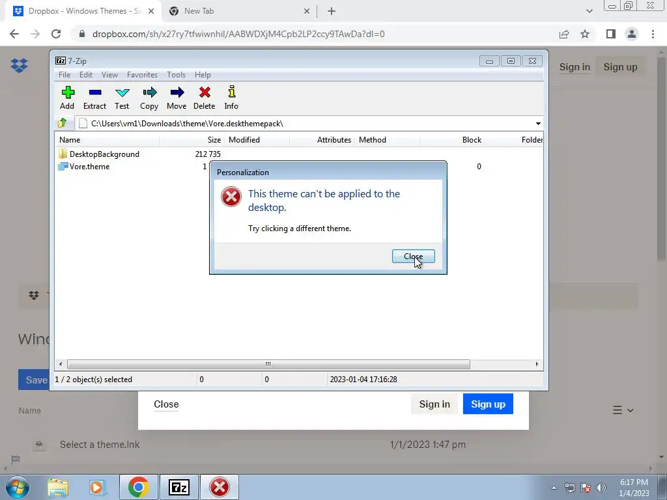Click the taskbar clock showing 6:17 PM
The width and height of the screenshot is (667, 500).
click(x=634, y=488)
